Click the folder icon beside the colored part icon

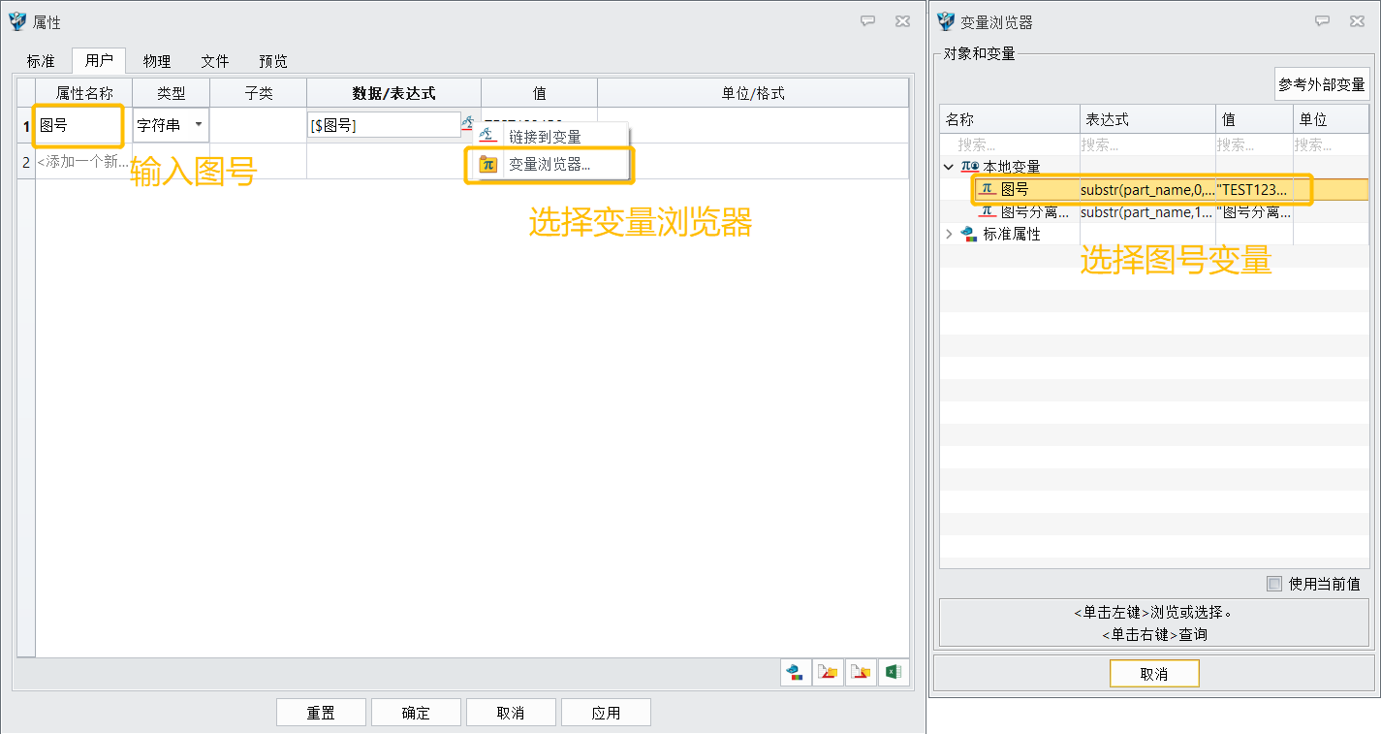[x=829, y=673]
